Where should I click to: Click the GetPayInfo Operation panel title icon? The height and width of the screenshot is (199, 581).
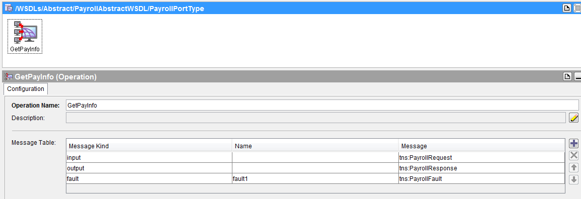(x=8, y=76)
